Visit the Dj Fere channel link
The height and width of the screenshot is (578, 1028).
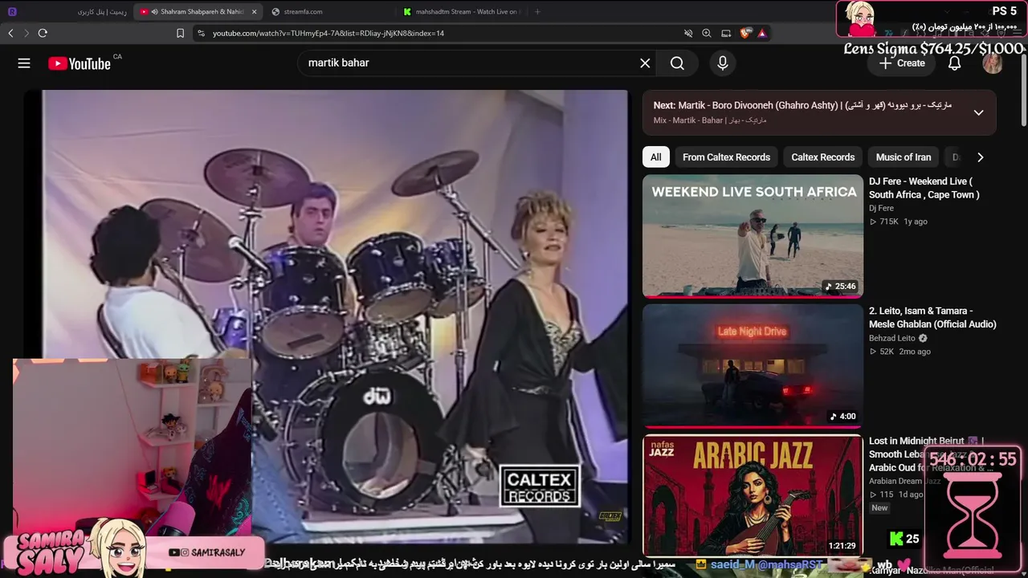click(x=881, y=209)
